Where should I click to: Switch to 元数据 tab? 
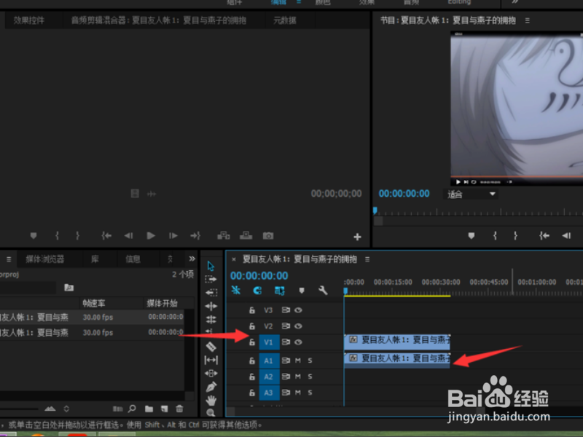pos(285,20)
